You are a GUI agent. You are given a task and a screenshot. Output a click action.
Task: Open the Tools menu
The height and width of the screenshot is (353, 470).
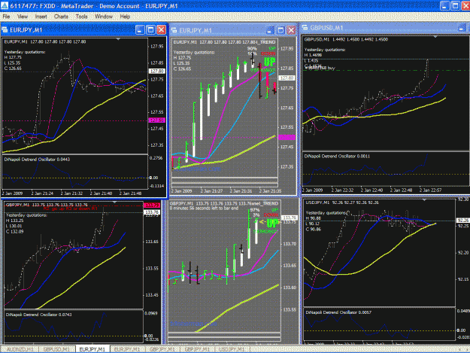pyautogui.click(x=81, y=17)
